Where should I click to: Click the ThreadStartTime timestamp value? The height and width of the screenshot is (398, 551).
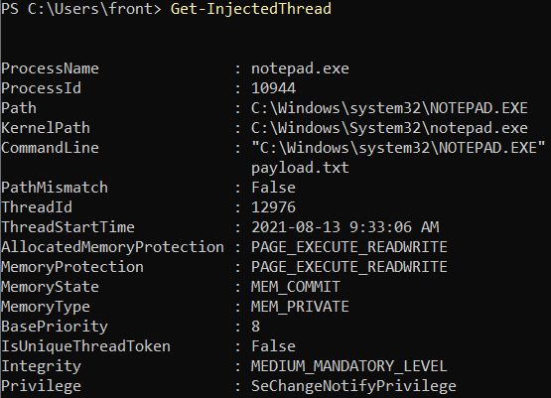[x=345, y=227]
